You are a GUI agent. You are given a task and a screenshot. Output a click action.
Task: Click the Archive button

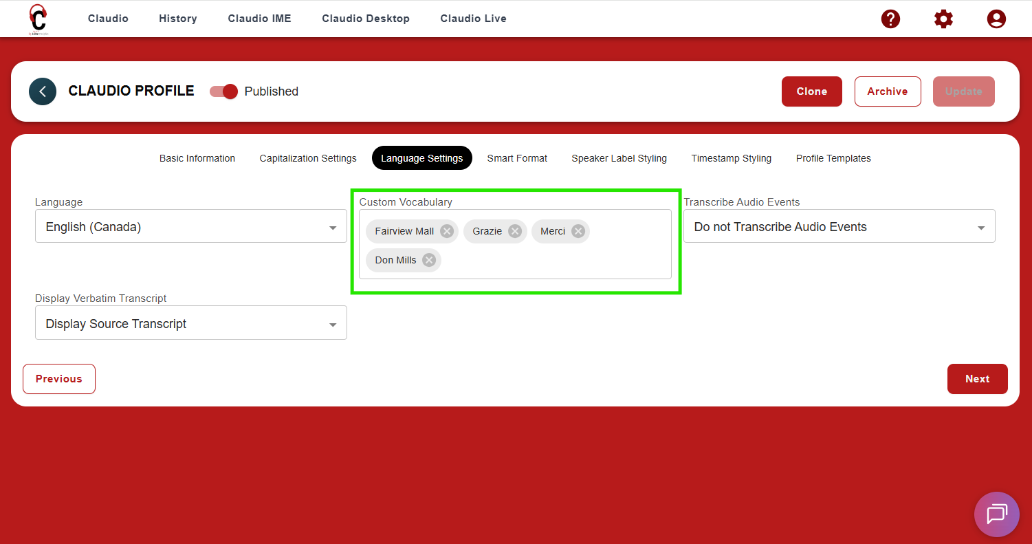click(887, 91)
